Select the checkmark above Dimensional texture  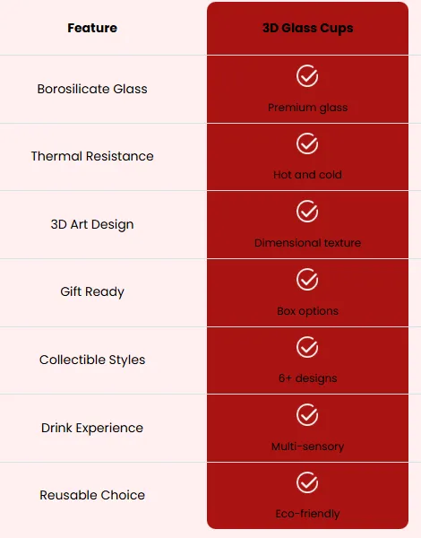click(307, 211)
